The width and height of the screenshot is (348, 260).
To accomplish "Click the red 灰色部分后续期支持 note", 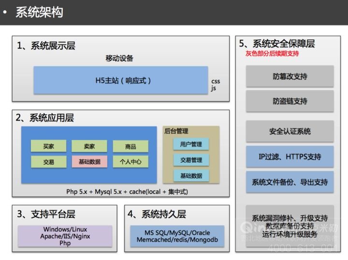I will coord(272,54).
